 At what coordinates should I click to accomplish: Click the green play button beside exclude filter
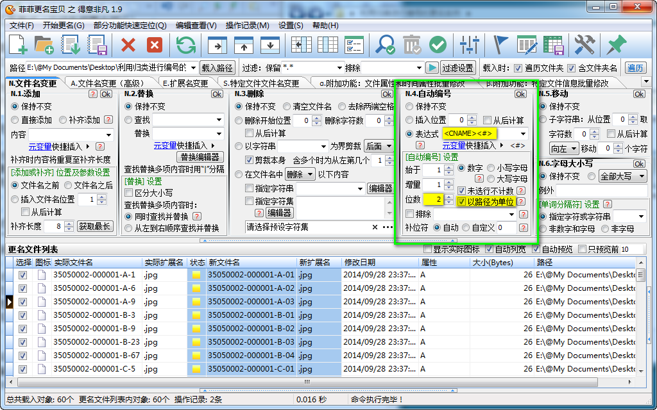[432, 67]
